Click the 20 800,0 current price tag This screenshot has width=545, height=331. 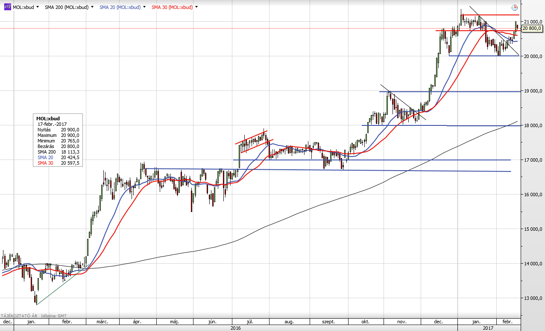click(532, 28)
